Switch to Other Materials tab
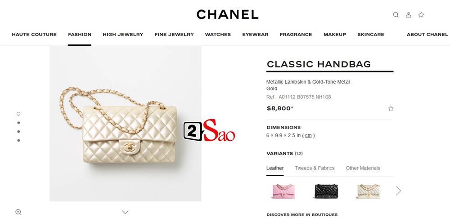 pos(363,168)
